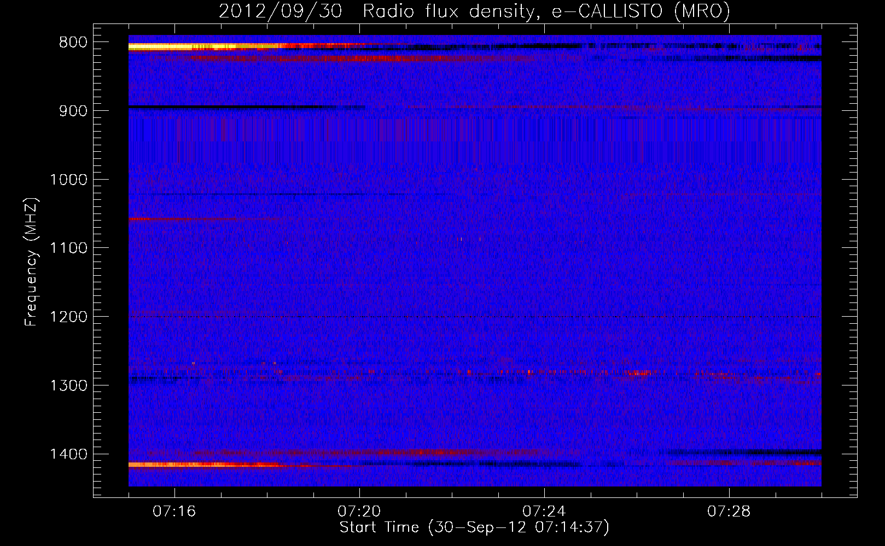Click the 07:28 time tick label

click(x=729, y=512)
